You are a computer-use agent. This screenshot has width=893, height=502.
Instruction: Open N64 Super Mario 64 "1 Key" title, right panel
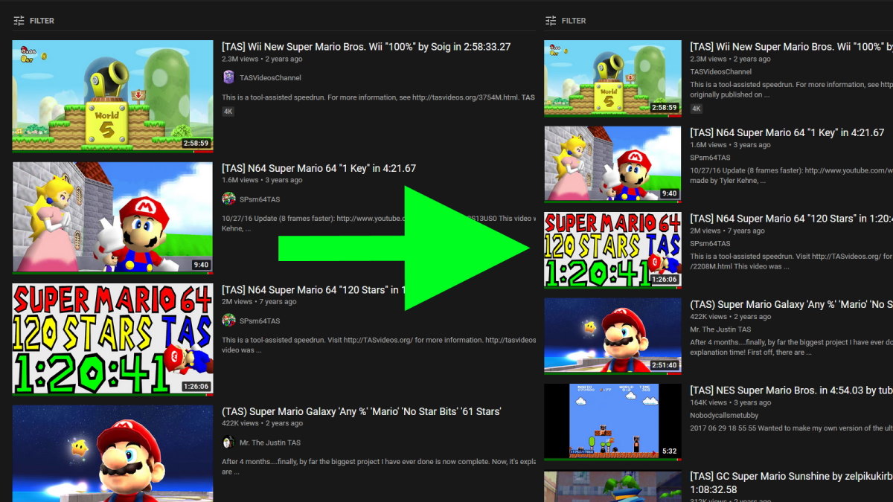click(x=787, y=132)
